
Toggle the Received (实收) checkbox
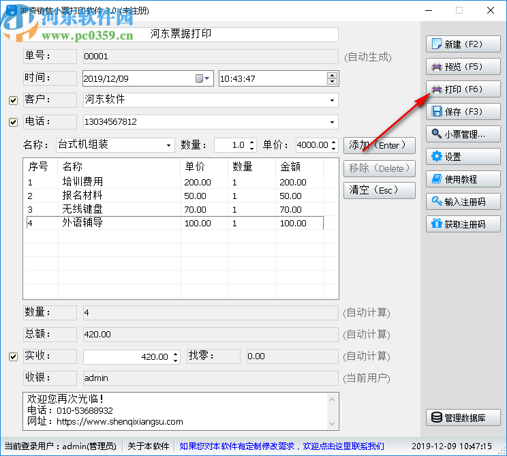point(13,356)
